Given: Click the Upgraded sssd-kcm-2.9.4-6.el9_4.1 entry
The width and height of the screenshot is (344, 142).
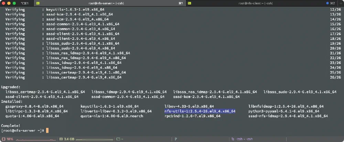Looking at the screenshot, I should [x=206, y=97].
